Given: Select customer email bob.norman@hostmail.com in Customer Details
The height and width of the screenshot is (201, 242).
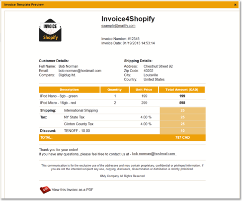Looking at the screenshot, I should click(x=80, y=71).
